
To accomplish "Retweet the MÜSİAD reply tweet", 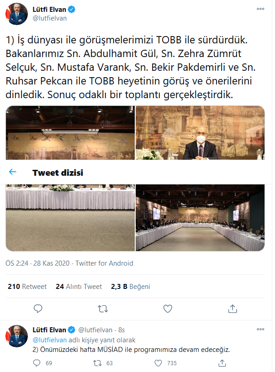I will coord(97,363).
